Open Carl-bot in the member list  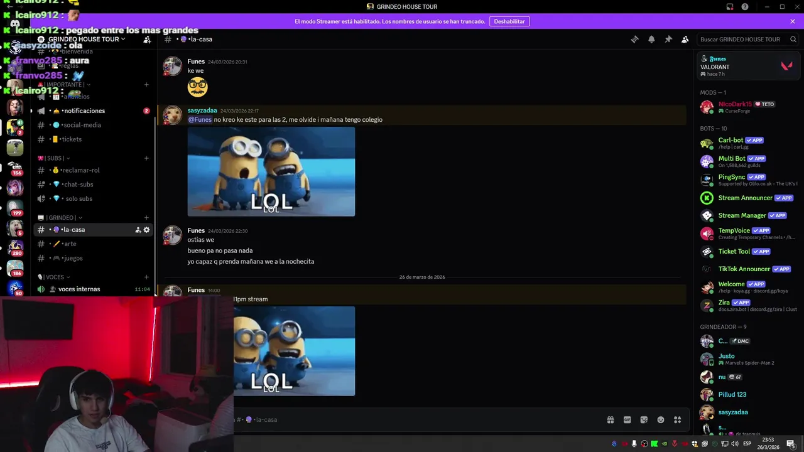(747, 143)
